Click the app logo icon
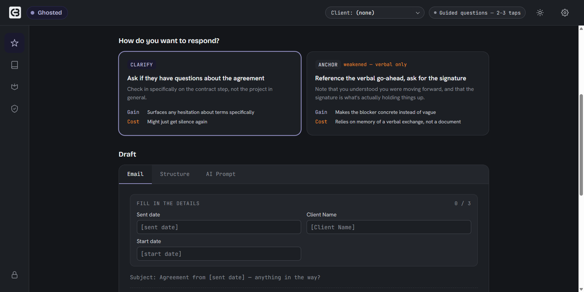The width and height of the screenshot is (584, 292). [15, 13]
